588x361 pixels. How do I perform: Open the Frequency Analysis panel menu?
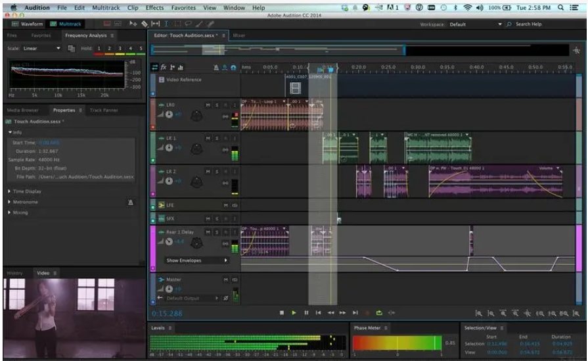[112, 36]
